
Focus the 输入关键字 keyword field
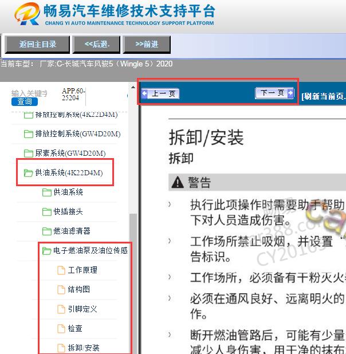(29, 93)
